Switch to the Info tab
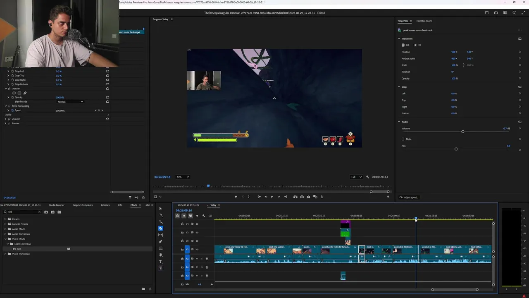 click(120, 205)
